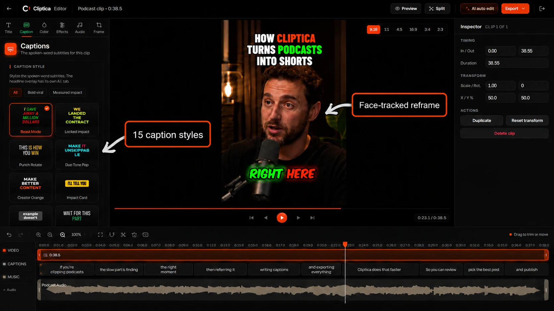Step one frame forward
The width and height of the screenshot is (554, 311).
[298, 218]
